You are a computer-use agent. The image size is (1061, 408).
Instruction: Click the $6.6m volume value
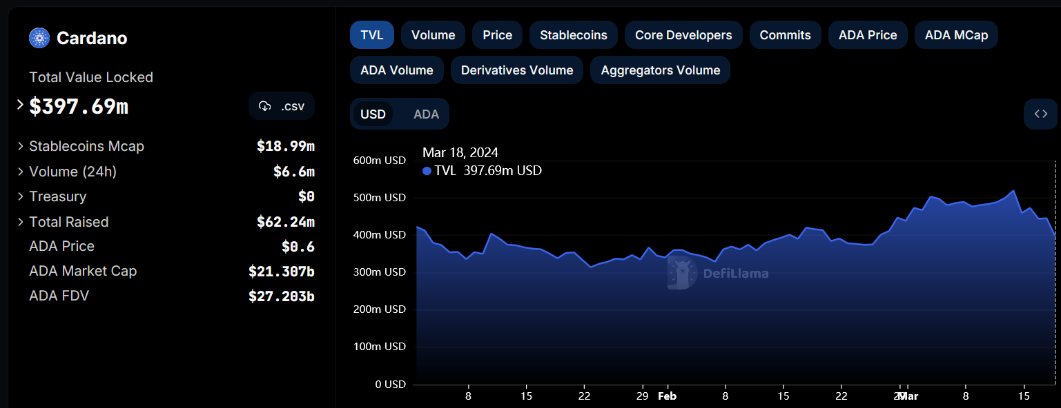click(294, 172)
